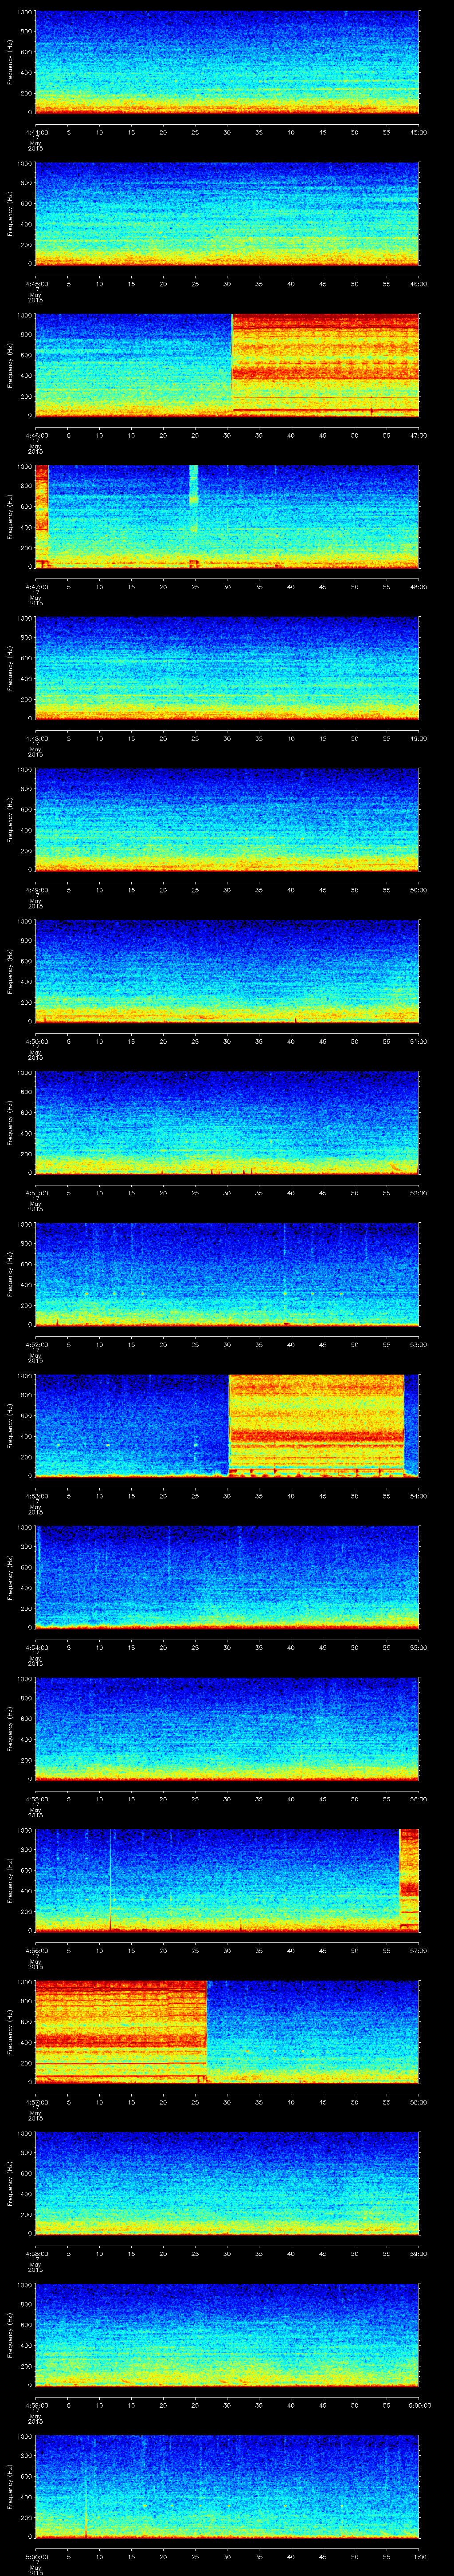Open the 4:45:00 spectrogram panel

(x=227, y=214)
